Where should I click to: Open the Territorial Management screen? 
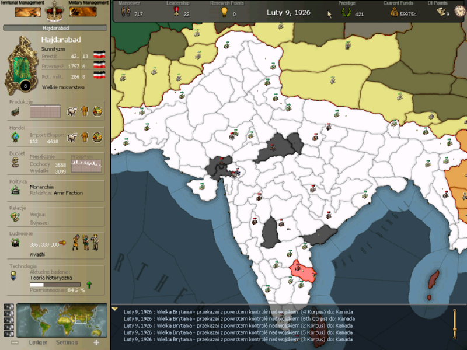click(27, 12)
